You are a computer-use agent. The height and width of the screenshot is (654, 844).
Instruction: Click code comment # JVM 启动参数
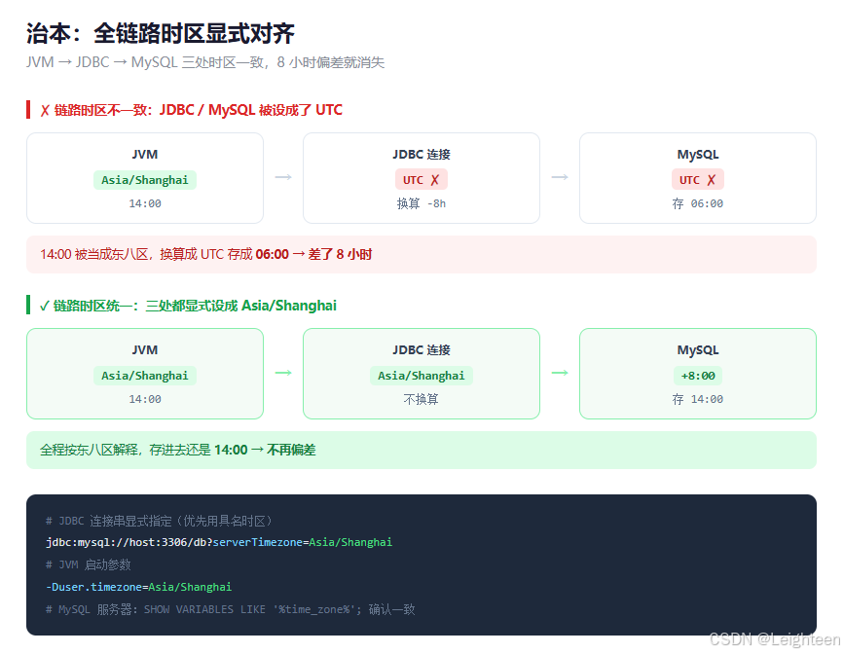point(89,564)
